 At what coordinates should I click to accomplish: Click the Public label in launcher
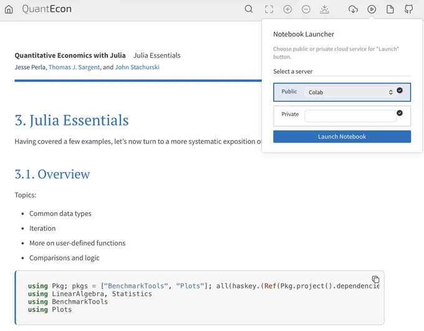[x=289, y=92]
